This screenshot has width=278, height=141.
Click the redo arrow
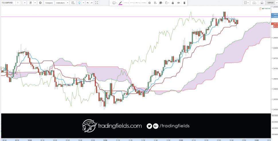pyautogui.click(x=91, y=3)
